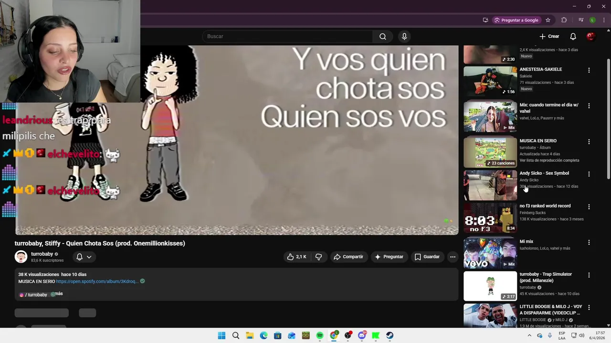This screenshot has height=343, width=611.
Task: Open options menu for MUSICA EN SERIO
Action: 589,141
